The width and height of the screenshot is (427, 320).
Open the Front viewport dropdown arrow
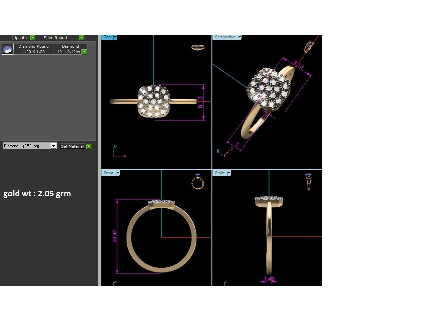click(x=117, y=173)
